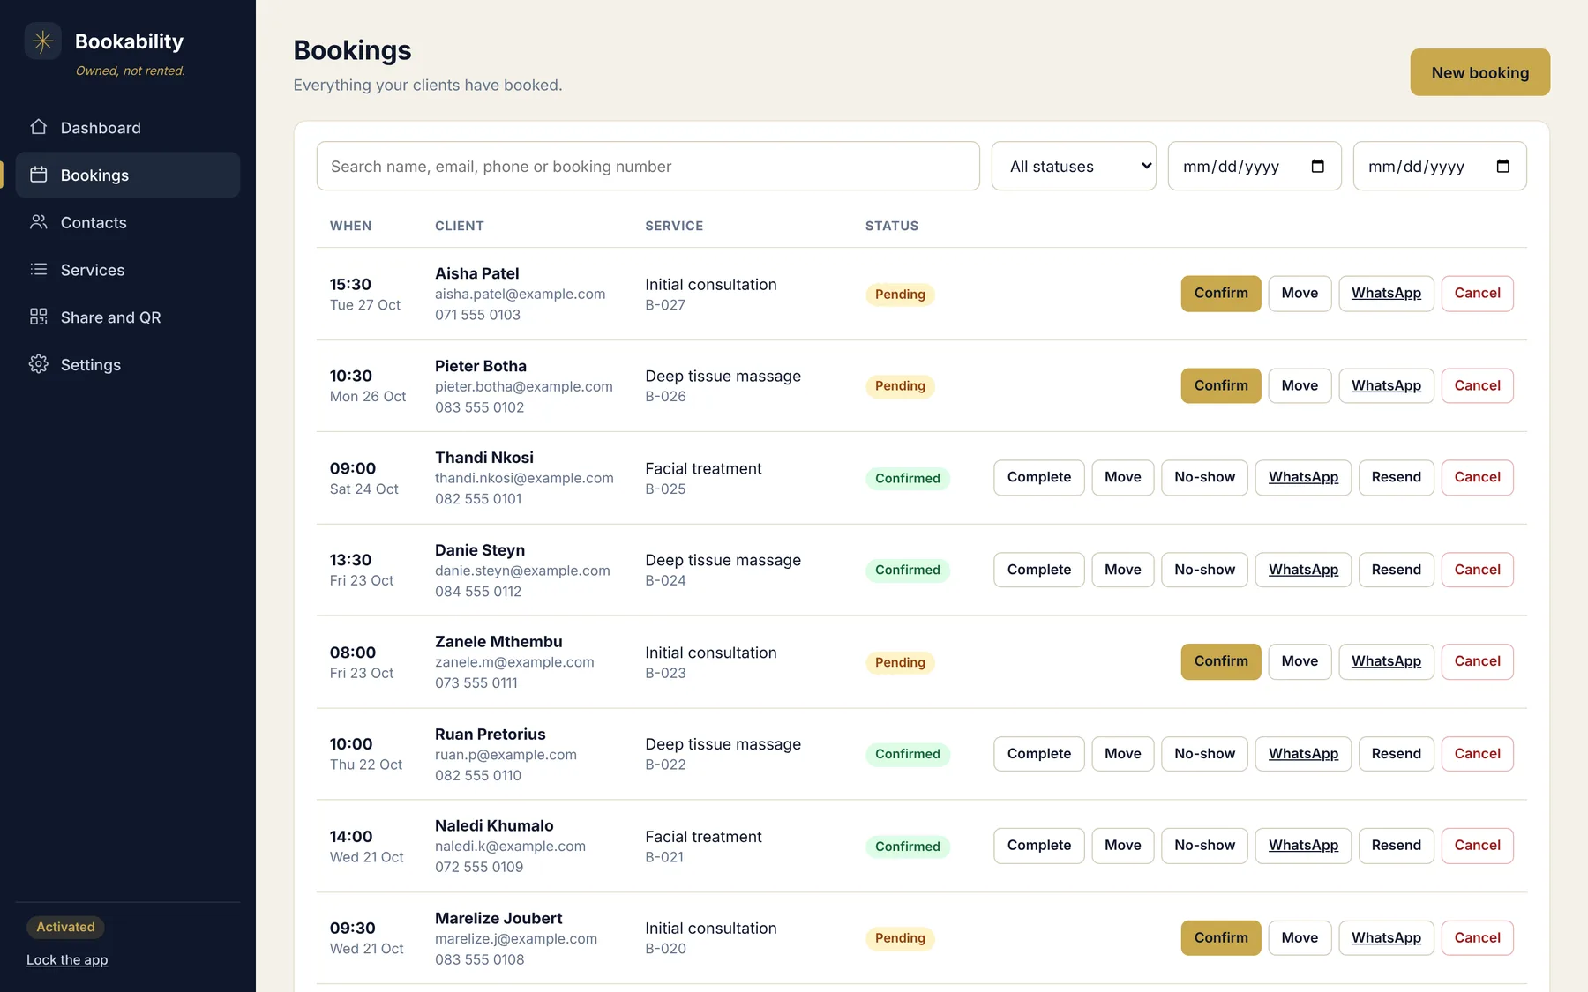Click the phone number 084 555 0112
The image size is (1588, 992).
(x=478, y=592)
